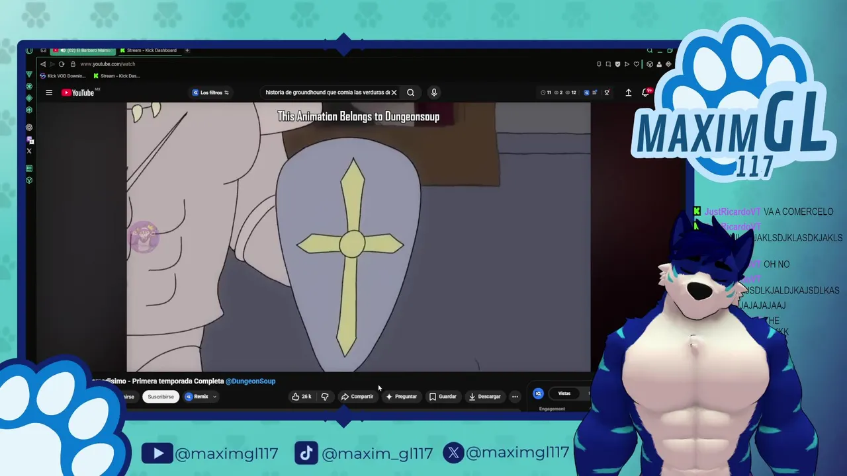Click the Preguntar ask button
Image resolution: width=847 pixels, height=476 pixels.
[x=402, y=397]
